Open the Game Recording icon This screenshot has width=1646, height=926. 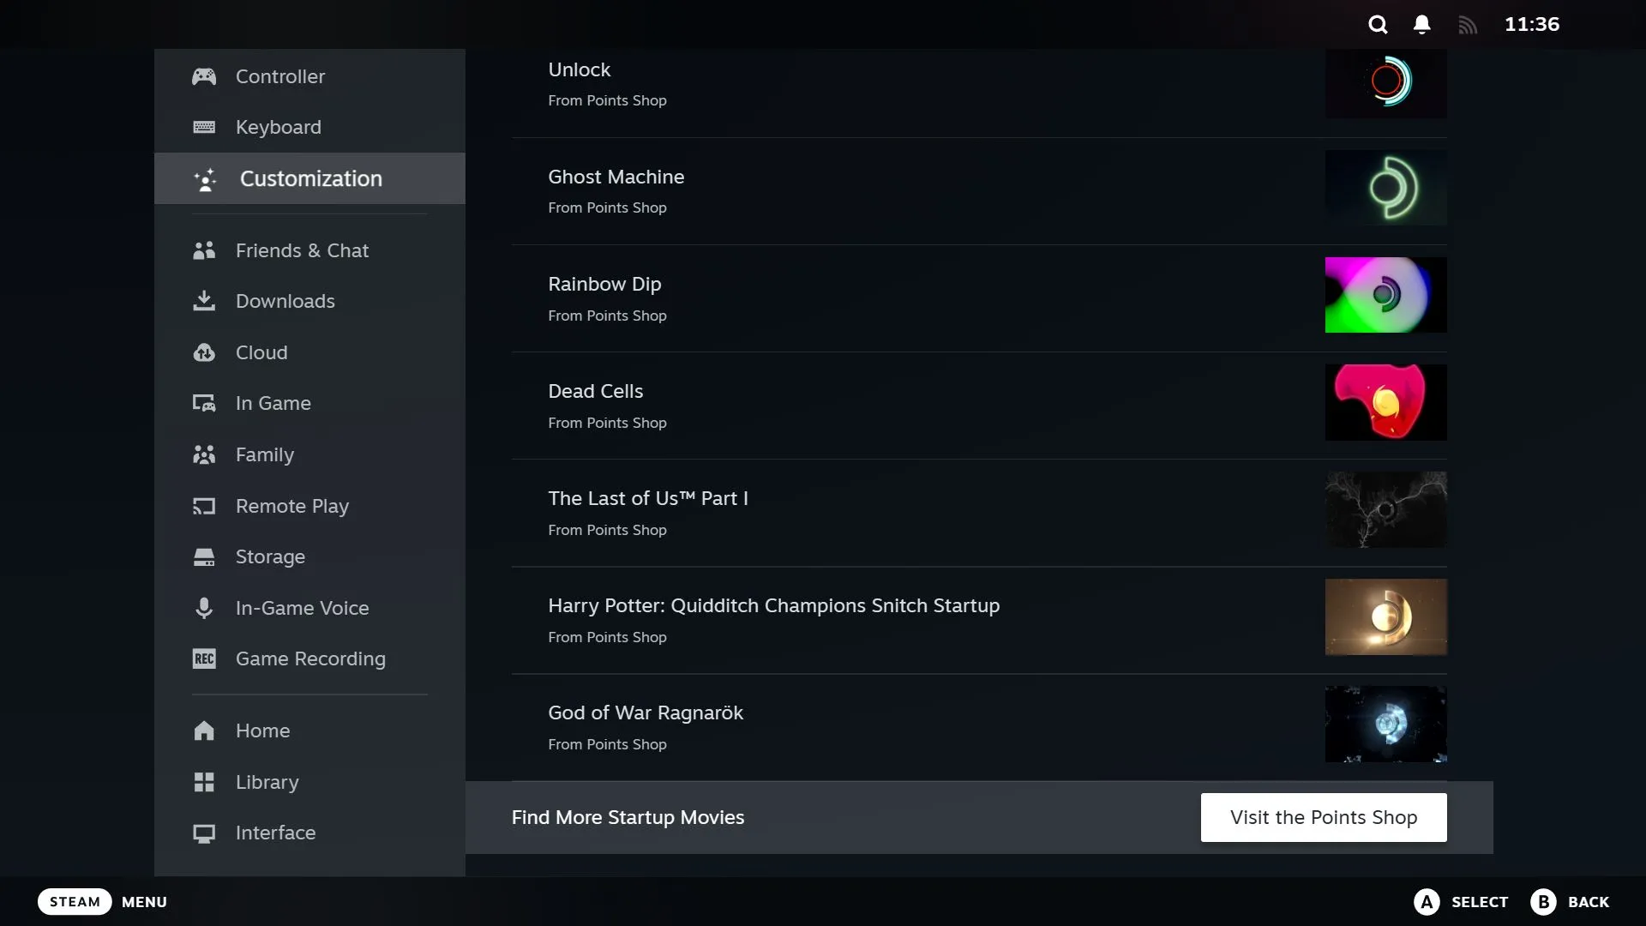[205, 658]
